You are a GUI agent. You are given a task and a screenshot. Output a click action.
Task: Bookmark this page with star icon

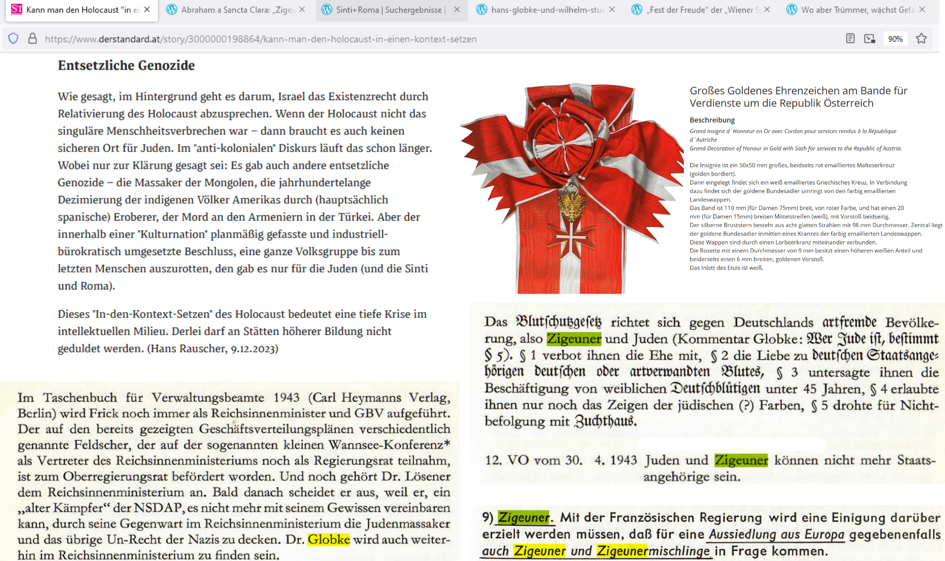click(x=921, y=39)
